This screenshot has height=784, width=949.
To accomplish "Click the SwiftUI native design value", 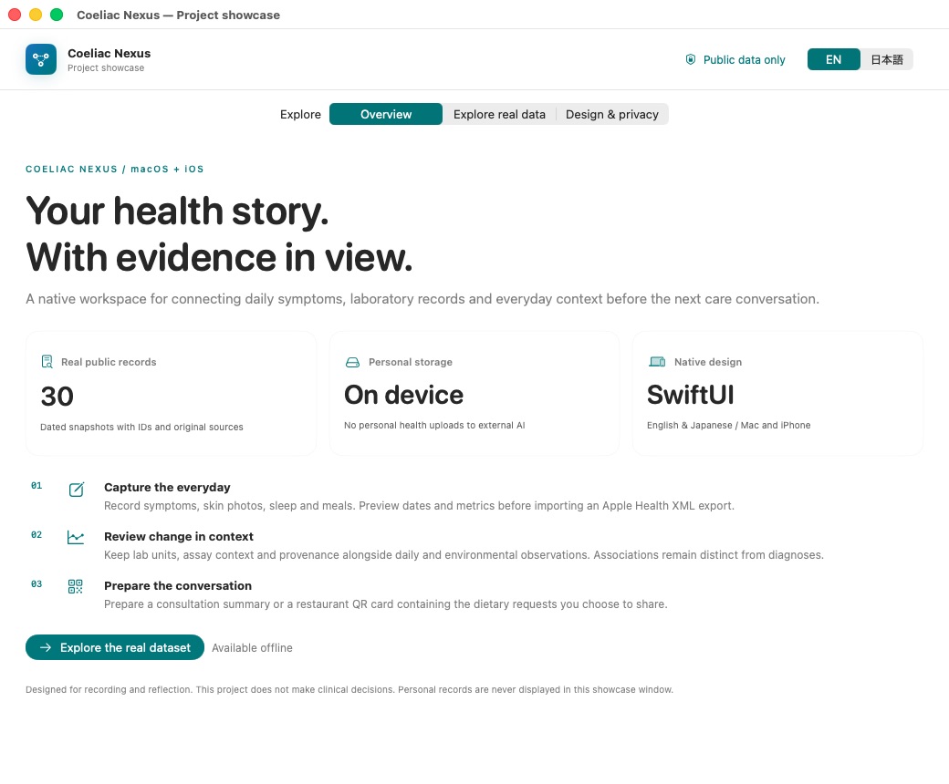I will (691, 395).
